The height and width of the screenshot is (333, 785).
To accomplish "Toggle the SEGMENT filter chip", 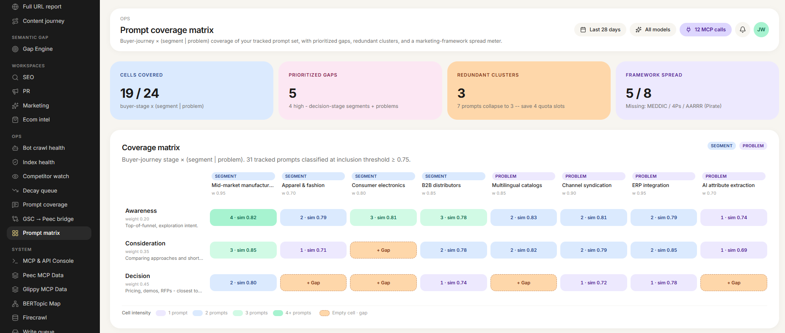I will [721, 146].
